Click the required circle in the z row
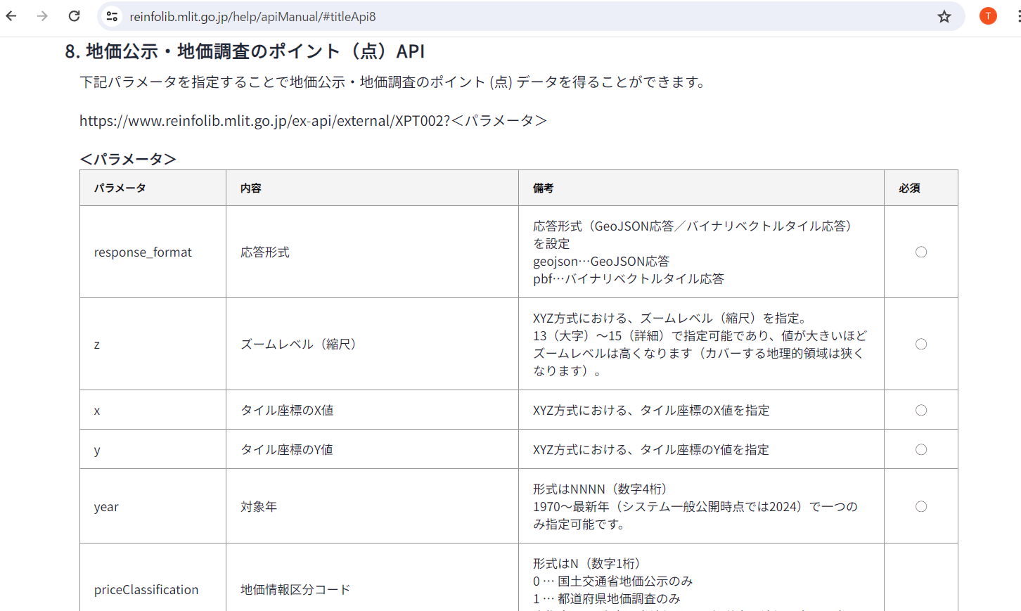This screenshot has height=611, width=1021. tap(921, 344)
